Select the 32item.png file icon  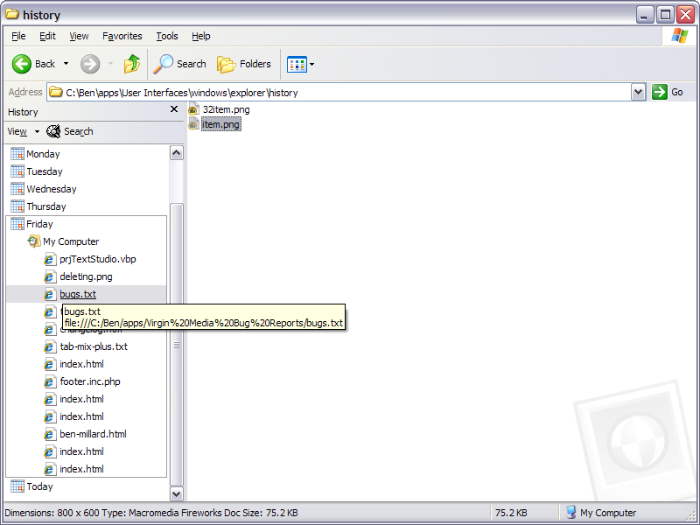click(x=193, y=109)
